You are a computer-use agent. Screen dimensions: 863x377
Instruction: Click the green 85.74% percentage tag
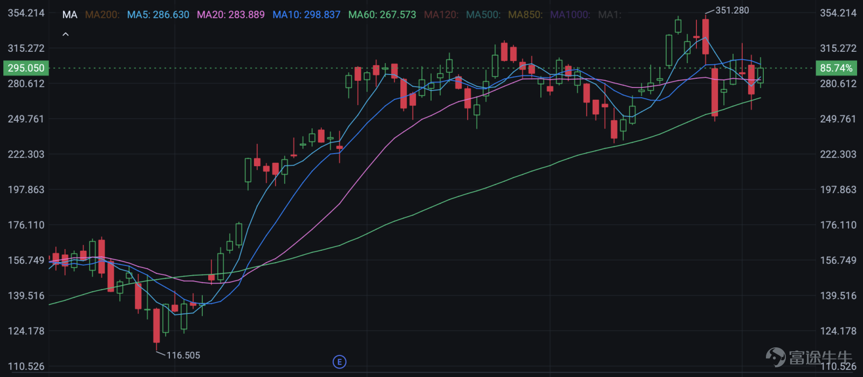[837, 68]
